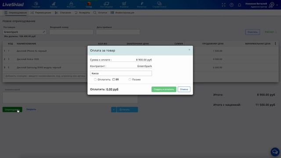Open the GreenSpark supplier field
281x158 pixels.
click(25, 32)
